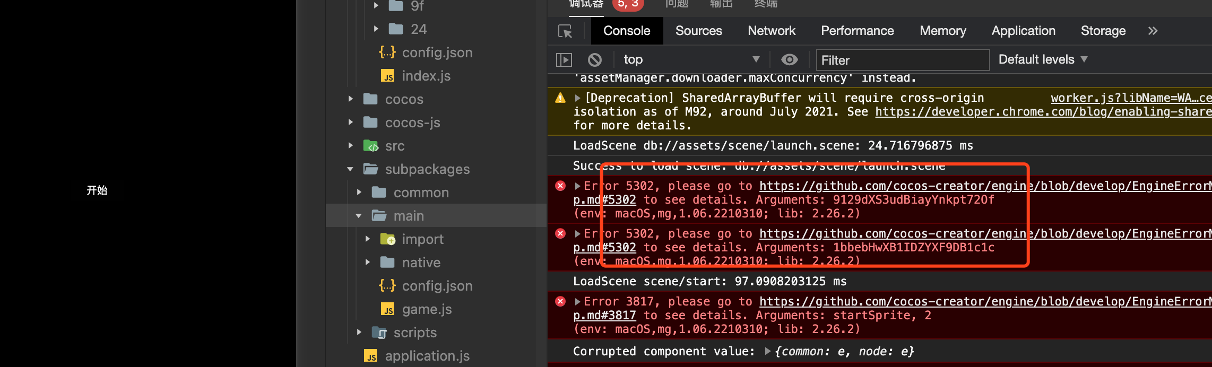1212x367 pixels.
Task: Switch to the Network tab
Action: click(771, 31)
